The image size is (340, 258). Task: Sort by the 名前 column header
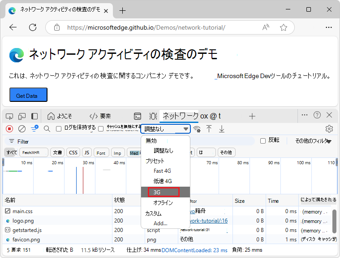tap(57, 200)
